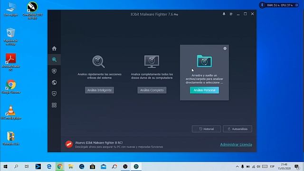Open the Home section in the sidebar
Screen dimensions: 304x171
[x=54, y=48]
